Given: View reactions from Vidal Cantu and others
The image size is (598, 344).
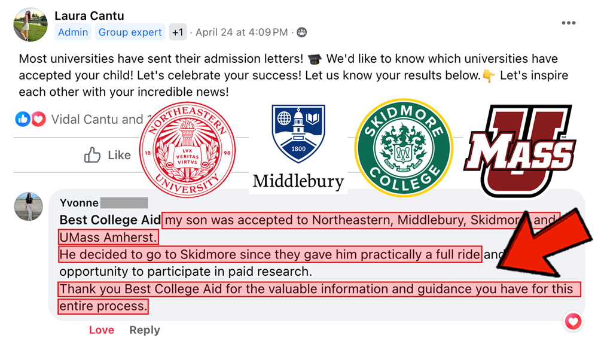Looking at the screenshot, I should 96,119.
